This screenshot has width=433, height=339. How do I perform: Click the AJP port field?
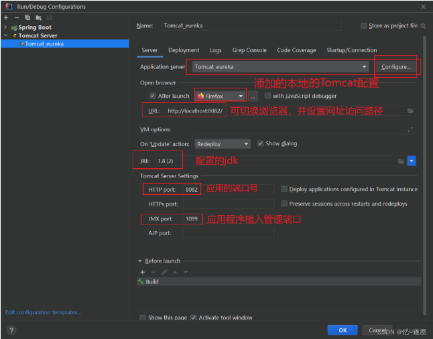[x=229, y=233]
